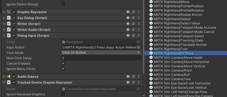Expand the Writer Audio script foldout
This screenshot has height=97, width=227.
point(4,30)
